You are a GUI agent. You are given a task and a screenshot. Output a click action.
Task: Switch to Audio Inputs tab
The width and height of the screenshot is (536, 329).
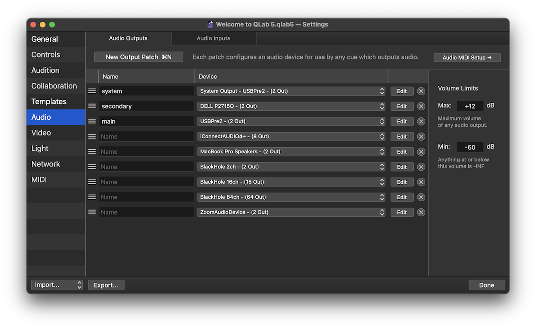pos(213,38)
